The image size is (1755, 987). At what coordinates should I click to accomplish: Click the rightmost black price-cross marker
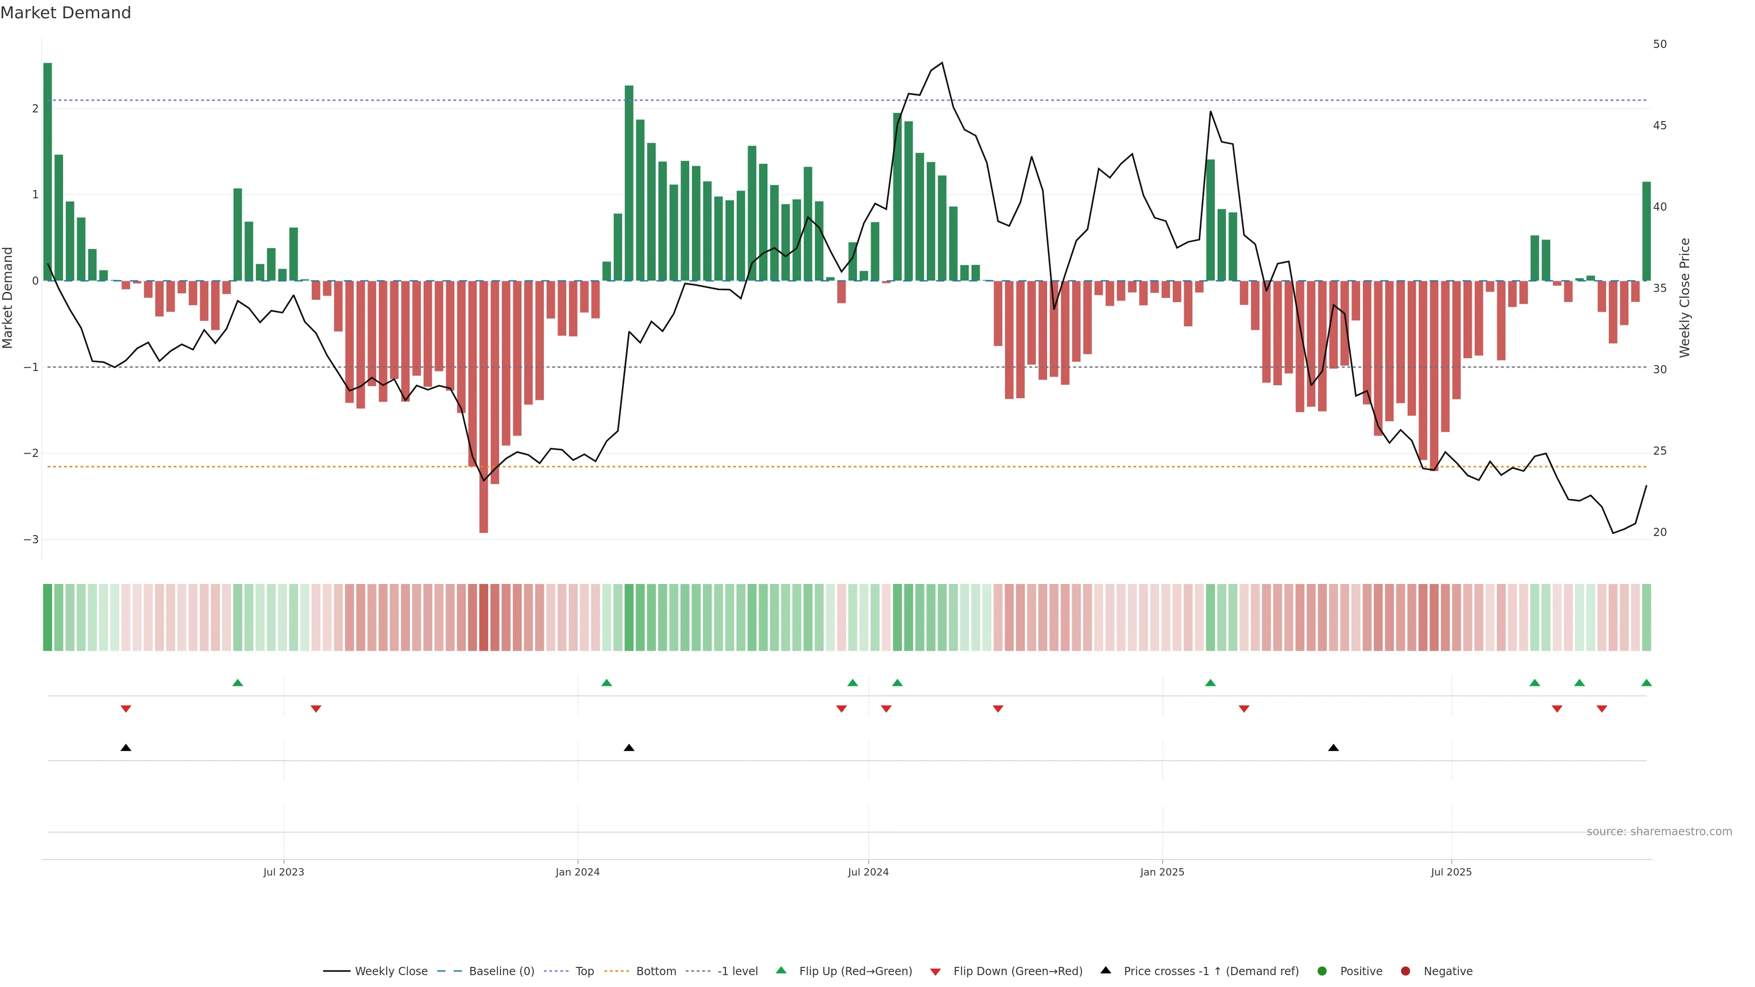(1333, 748)
